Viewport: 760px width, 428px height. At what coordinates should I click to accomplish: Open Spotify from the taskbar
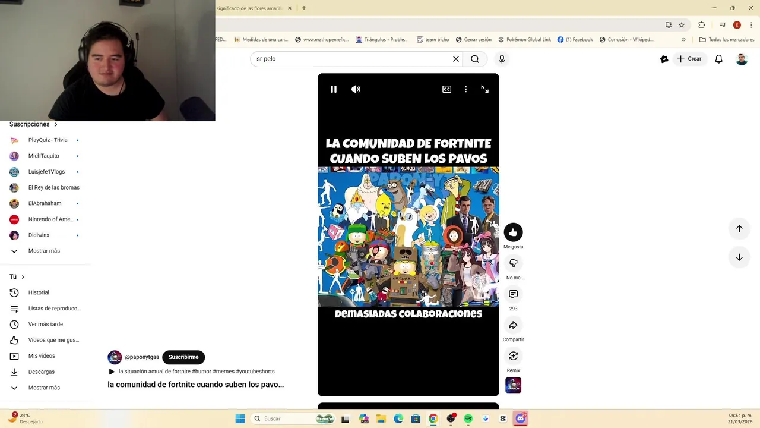468,418
